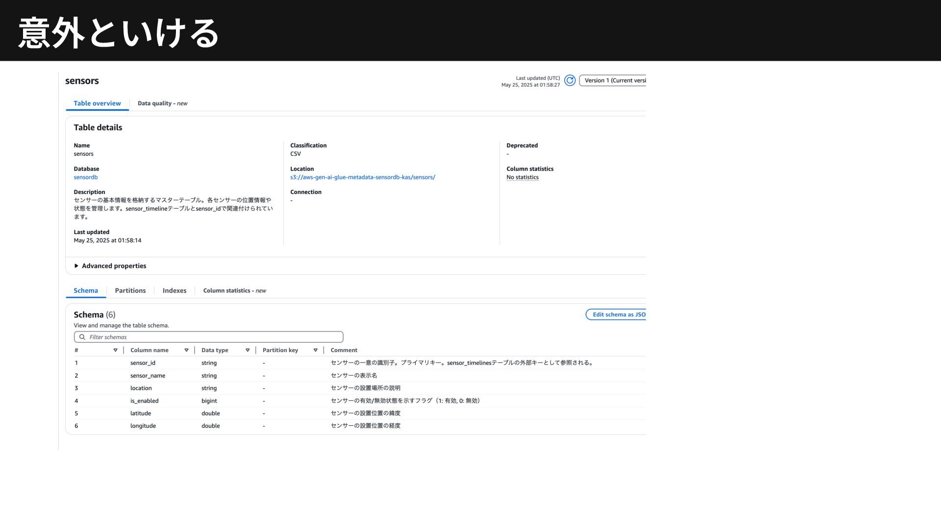
Task: Open the S3 location link
Action: click(x=362, y=177)
